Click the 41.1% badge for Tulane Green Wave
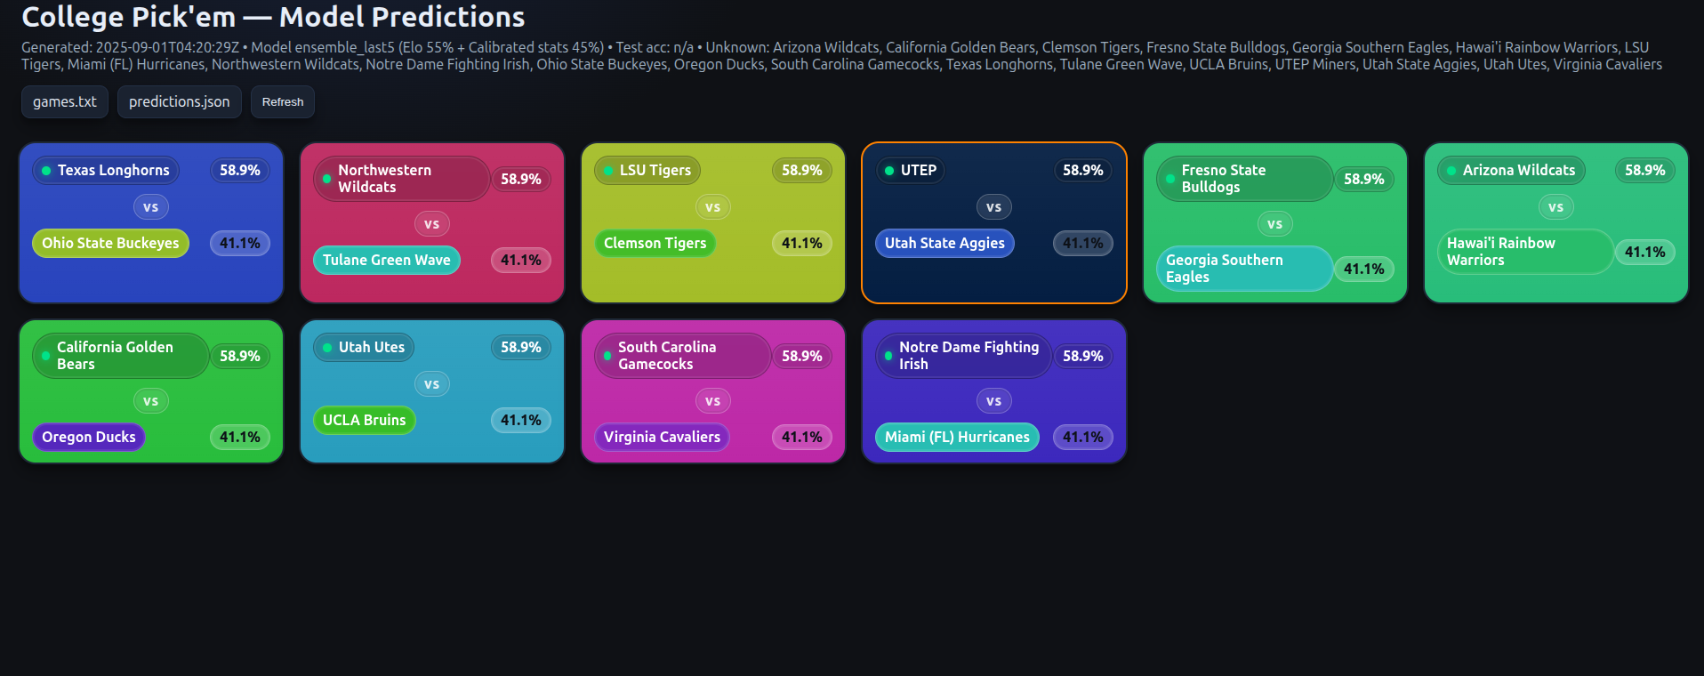 click(x=521, y=260)
